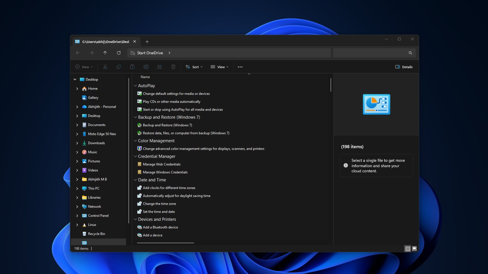
Task: Click the Linux penguin icon in sidebar
Action: click(84, 225)
